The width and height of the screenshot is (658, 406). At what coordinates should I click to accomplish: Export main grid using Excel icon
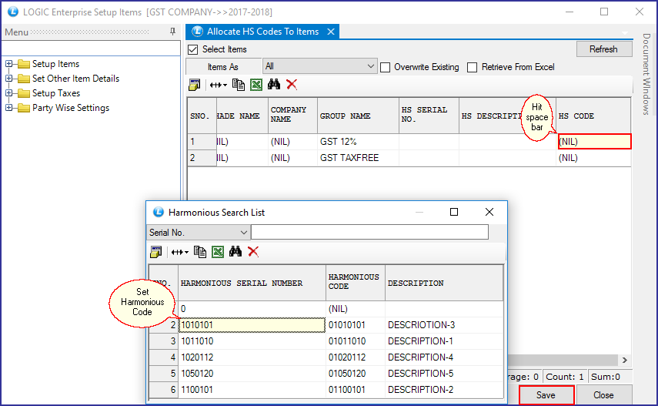(256, 85)
